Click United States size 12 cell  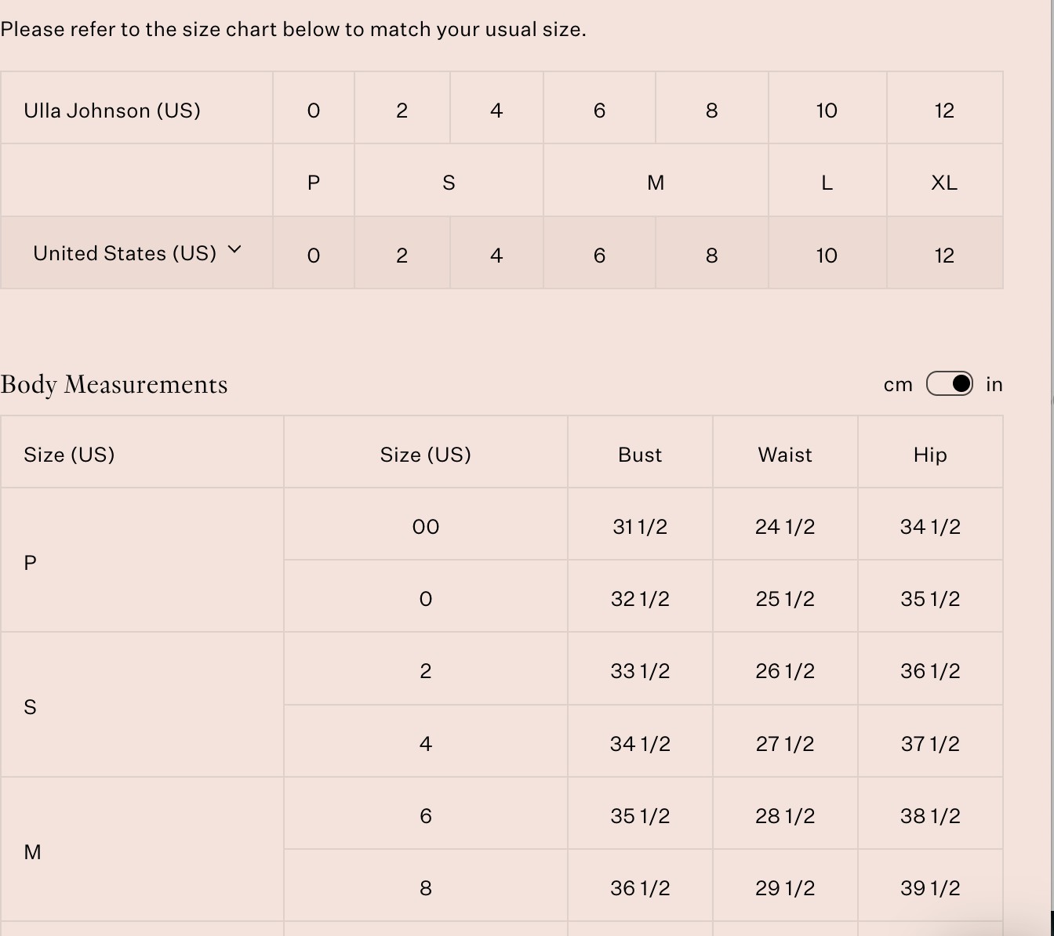[944, 256]
